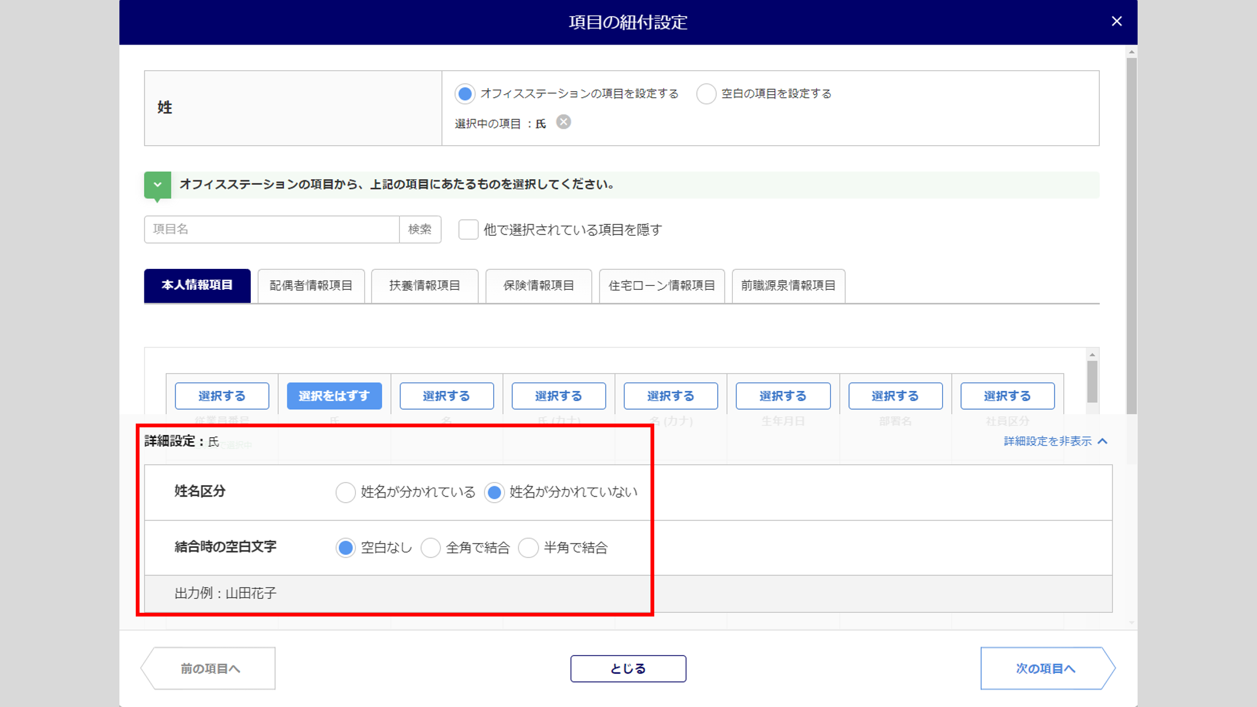
Task: Open the 扶養情報項目 tab
Action: point(425,286)
